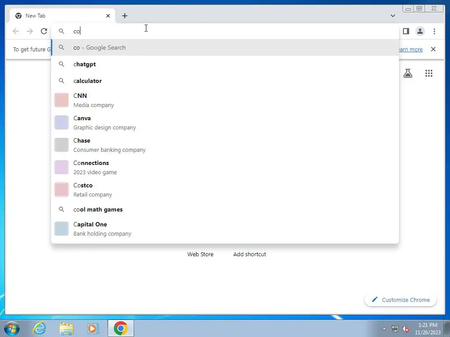450x337 pixels.
Task: Select the Capital One suggestion
Action: [225, 229]
